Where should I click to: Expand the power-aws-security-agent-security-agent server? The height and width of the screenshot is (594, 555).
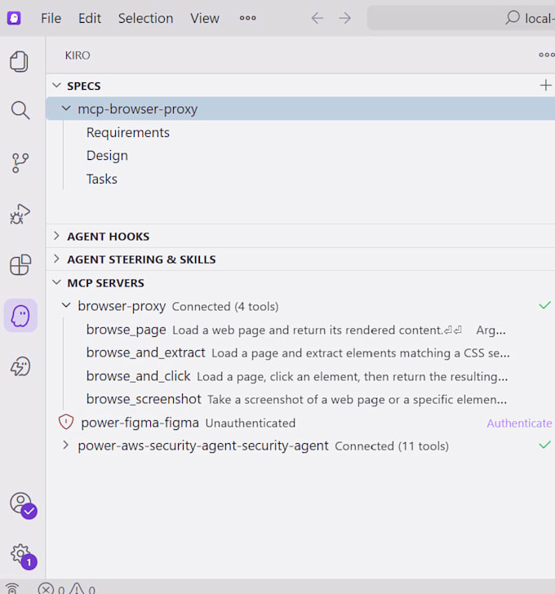coord(66,445)
